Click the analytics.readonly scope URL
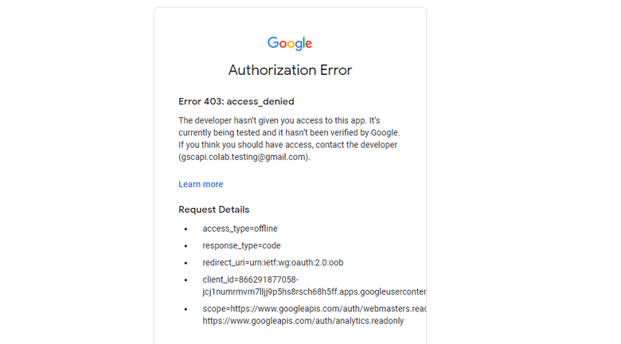This screenshot has height=344, width=621. [x=303, y=321]
